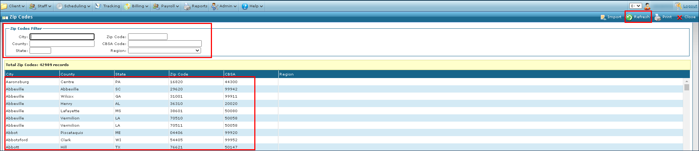
Task: Click the Logout link
Action: (x=690, y=6)
